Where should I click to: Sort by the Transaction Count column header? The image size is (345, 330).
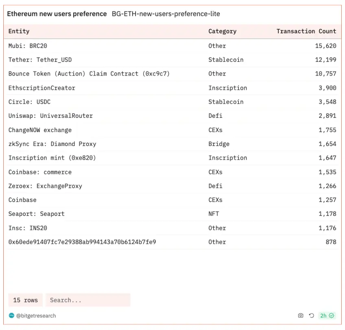pyautogui.click(x=306, y=31)
